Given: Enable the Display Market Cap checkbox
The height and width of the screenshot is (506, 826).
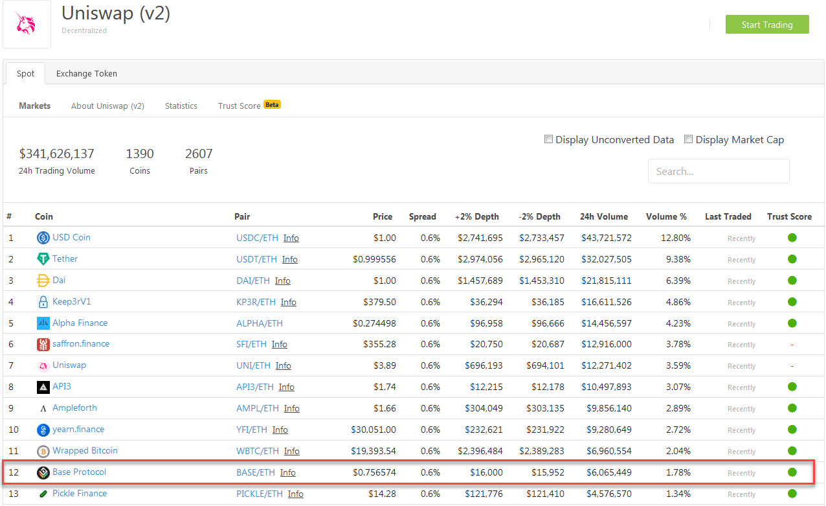Looking at the screenshot, I should pyautogui.click(x=689, y=139).
